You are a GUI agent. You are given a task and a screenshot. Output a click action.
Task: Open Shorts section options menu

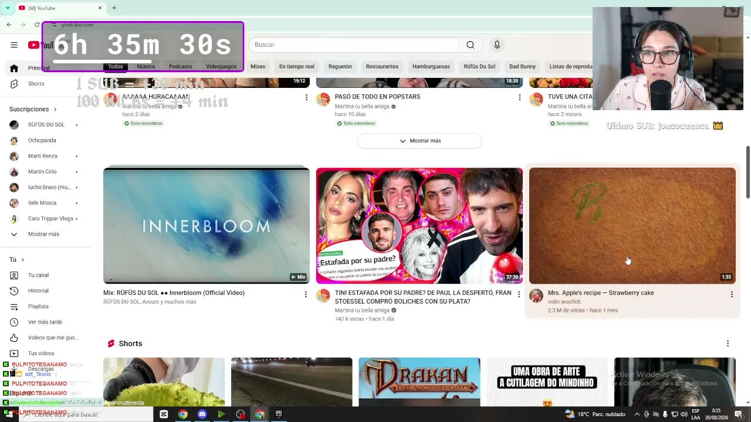click(x=728, y=343)
